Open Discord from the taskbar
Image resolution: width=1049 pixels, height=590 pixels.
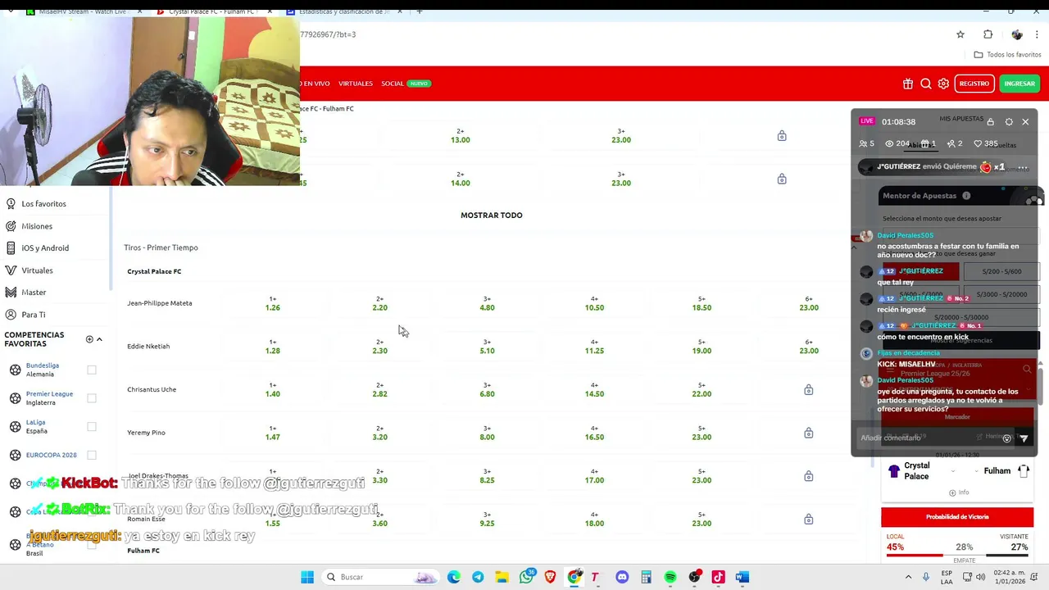622,577
